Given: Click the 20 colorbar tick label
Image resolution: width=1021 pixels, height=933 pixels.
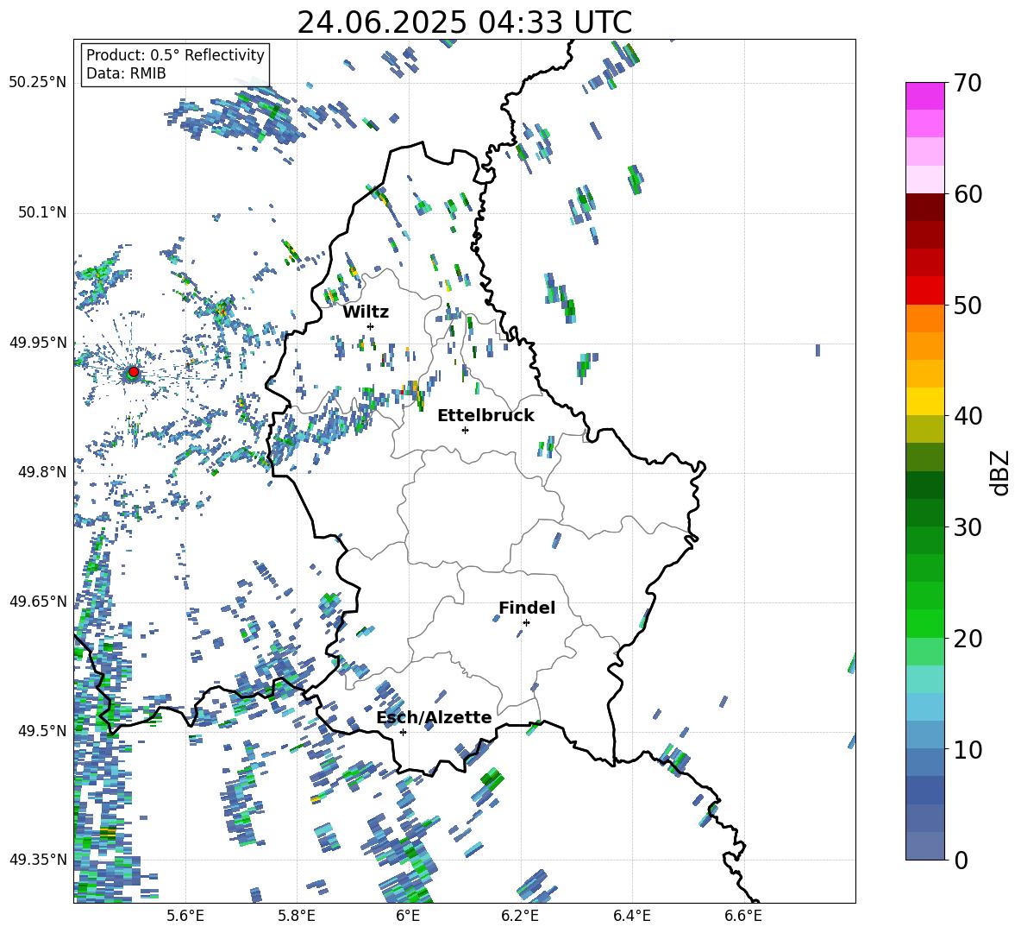Looking at the screenshot, I should click(x=968, y=638).
